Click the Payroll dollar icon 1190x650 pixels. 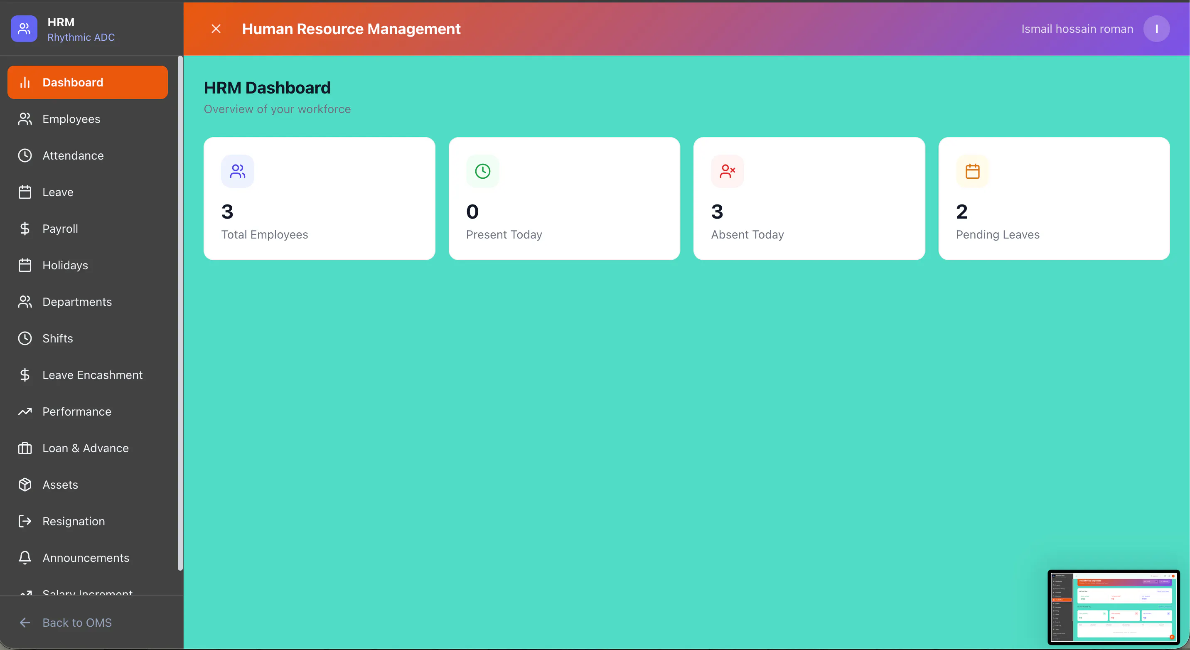[25, 228]
